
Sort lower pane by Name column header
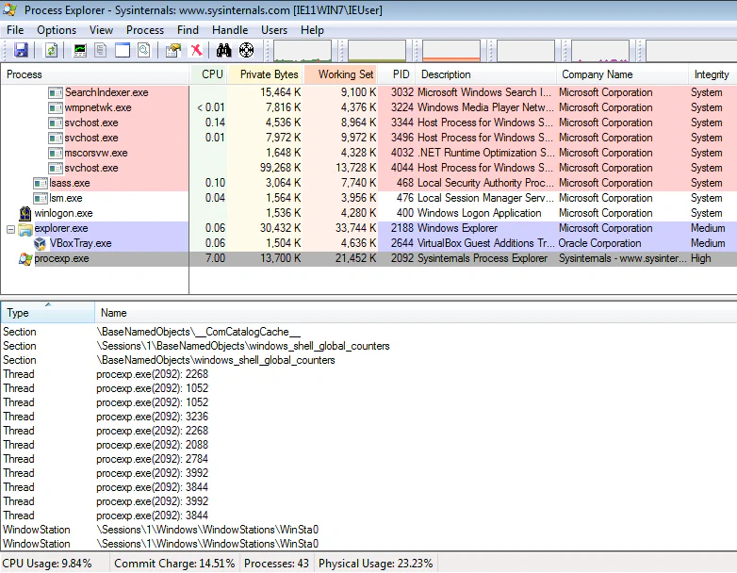416,313
